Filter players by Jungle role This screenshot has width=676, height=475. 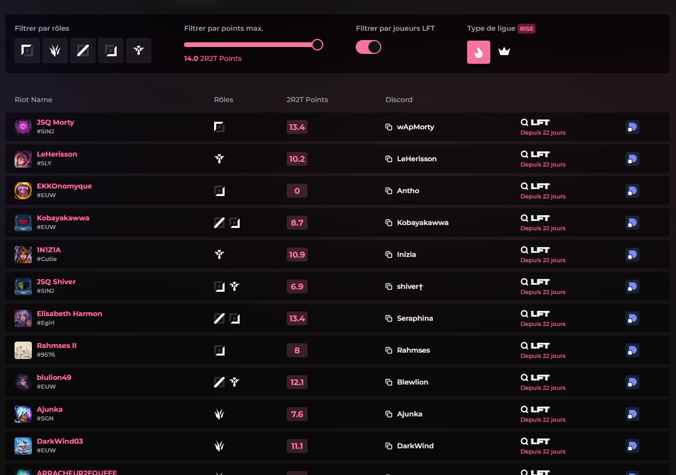pos(55,50)
